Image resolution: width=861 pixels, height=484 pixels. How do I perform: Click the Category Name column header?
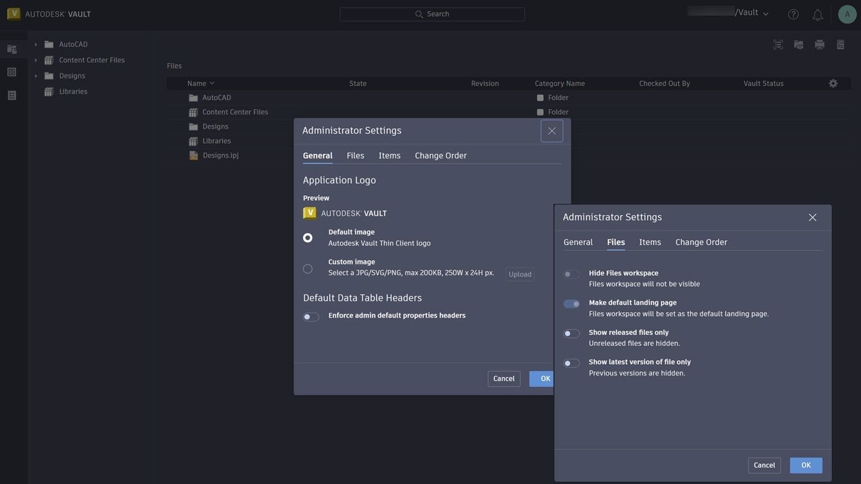[560, 83]
